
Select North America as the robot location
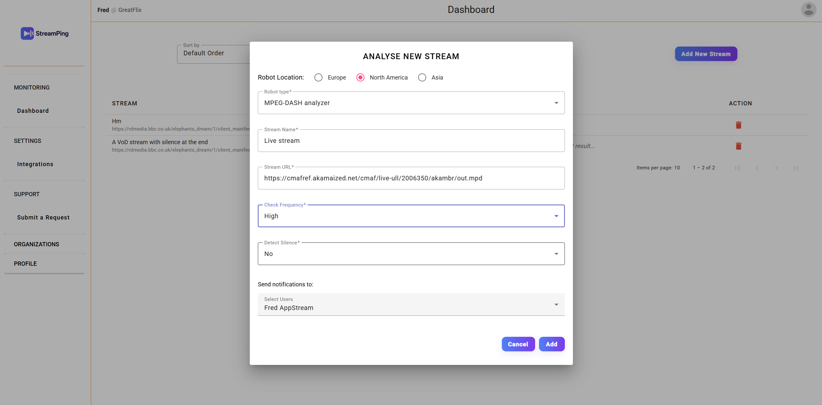(x=360, y=77)
